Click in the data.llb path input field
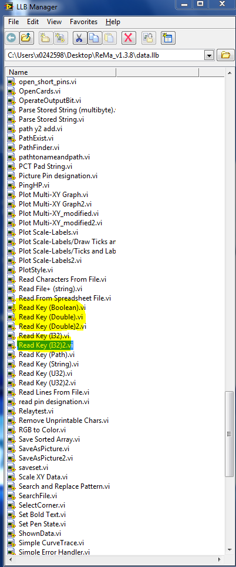The image size is (236, 567). pos(105,55)
